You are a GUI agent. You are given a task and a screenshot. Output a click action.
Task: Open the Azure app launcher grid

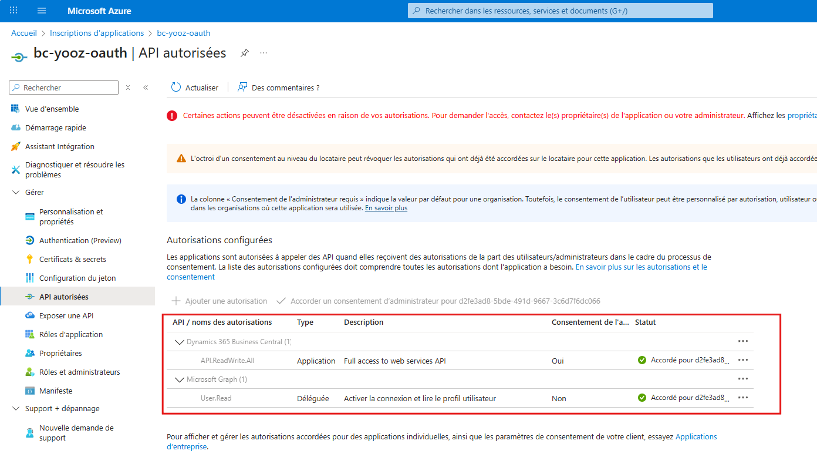[13, 10]
